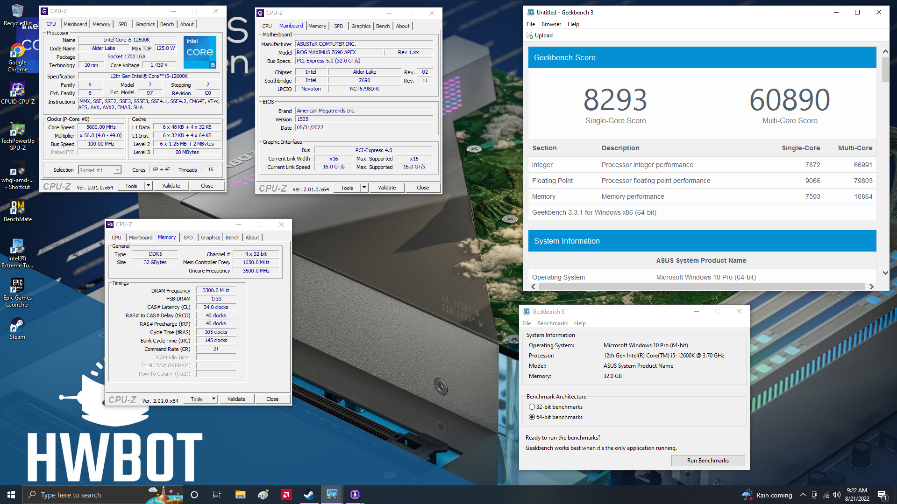Switch to Steam in the taskbar
Screen dimensions: 897x504
309,495
